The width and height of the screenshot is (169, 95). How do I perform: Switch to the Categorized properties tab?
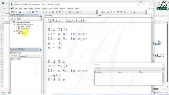click(x=23, y=56)
